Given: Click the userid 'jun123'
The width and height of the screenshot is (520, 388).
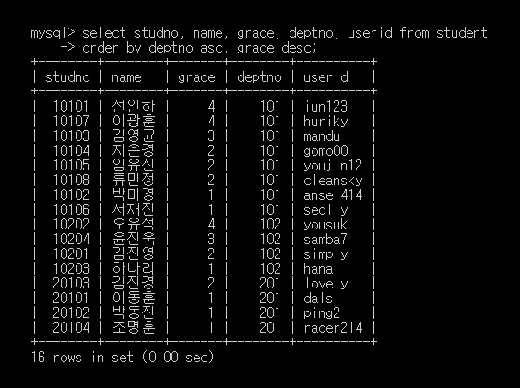Looking at the screenshot, I should 325,107.
